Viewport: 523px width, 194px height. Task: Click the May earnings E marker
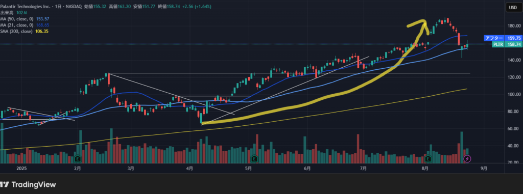click(254, 158)
